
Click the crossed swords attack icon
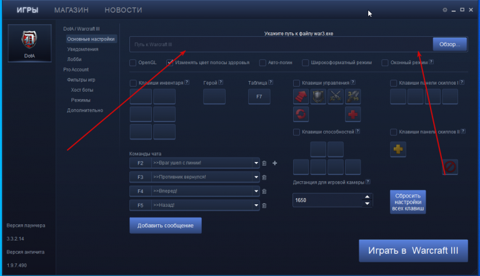(336, 97)
